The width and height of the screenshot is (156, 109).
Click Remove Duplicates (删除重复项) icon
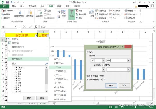pyautogui.click(x=97, y=15)
